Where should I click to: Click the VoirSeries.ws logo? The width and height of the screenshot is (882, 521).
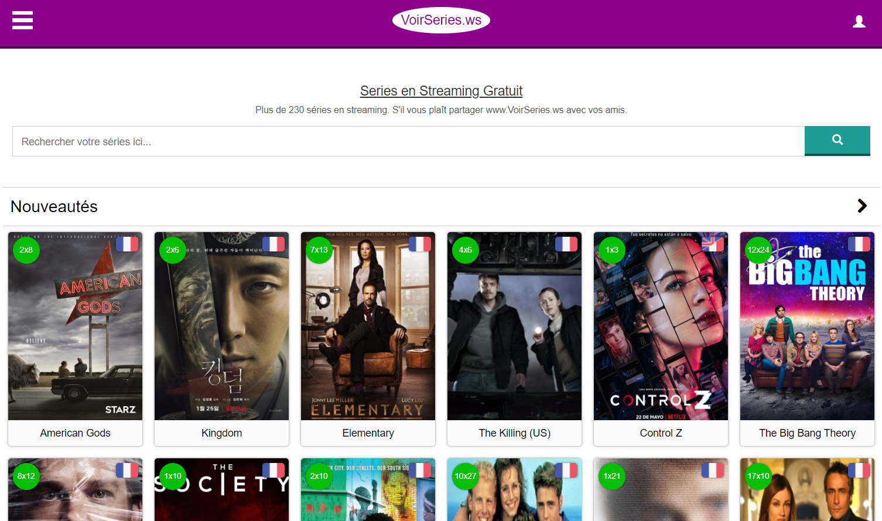pyautogui.click(x=441, y=21)
